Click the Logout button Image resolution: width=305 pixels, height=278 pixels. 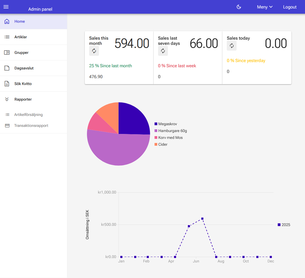[x=289, y=7]
